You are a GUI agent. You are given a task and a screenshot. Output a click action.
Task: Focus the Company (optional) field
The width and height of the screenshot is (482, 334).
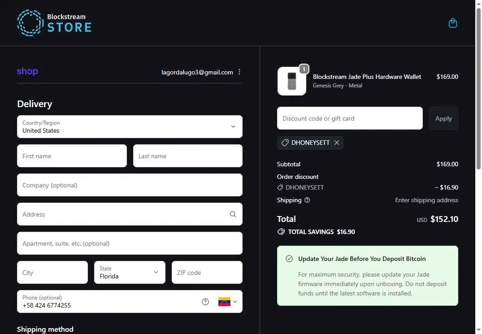[x=130, y=185]
